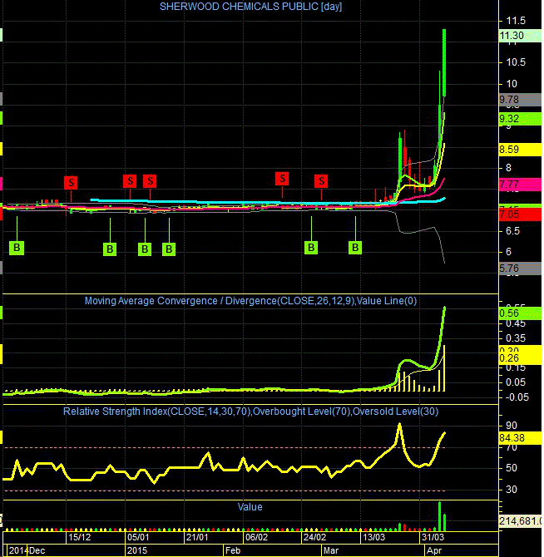544x557 pixels.
Task: Click the S sell marker between 06/02 and 24/02
Action: pyautogui.click(x=282, y=179)
